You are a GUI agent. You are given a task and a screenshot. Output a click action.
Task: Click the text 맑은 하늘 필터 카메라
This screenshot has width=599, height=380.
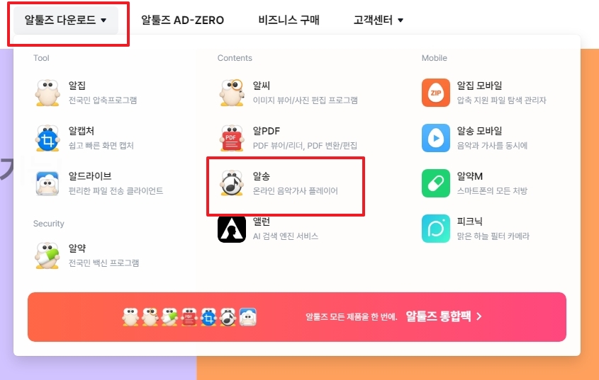pos(493,236)
